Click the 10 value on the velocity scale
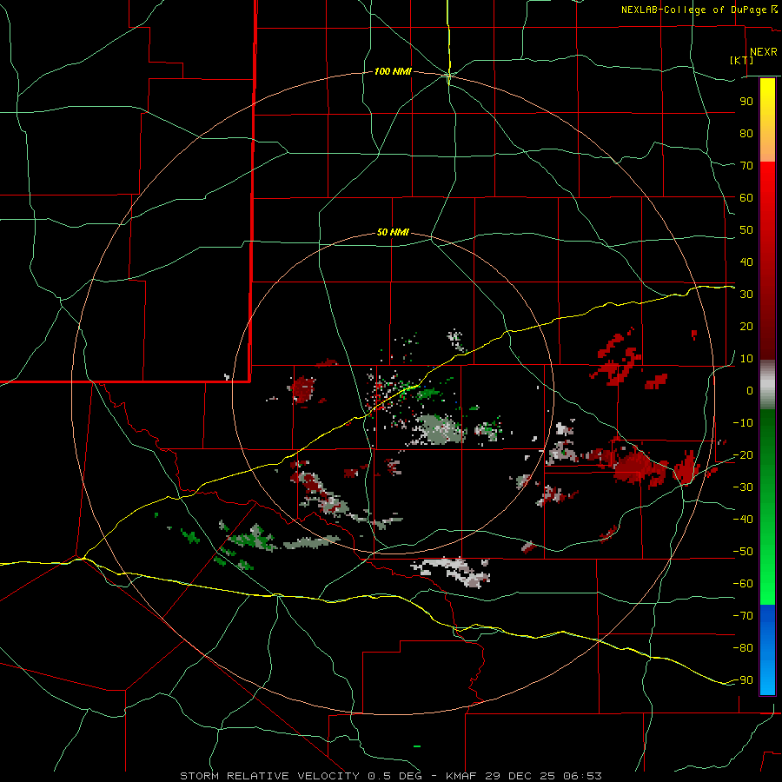 coord(746,359)
